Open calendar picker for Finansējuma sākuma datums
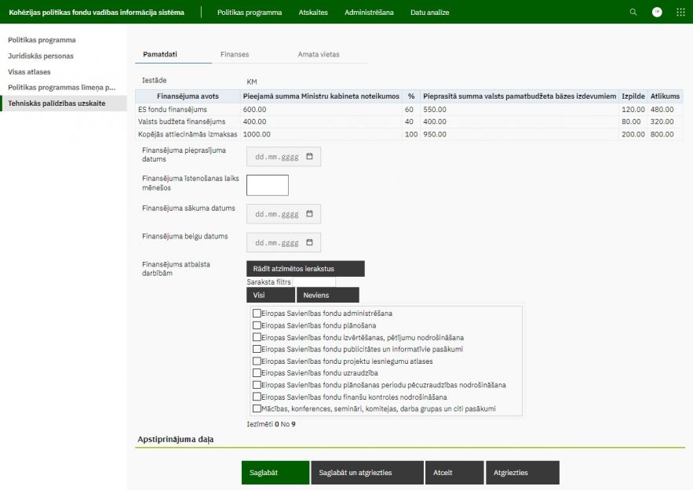The image size is (693, 490). [309, 214]
